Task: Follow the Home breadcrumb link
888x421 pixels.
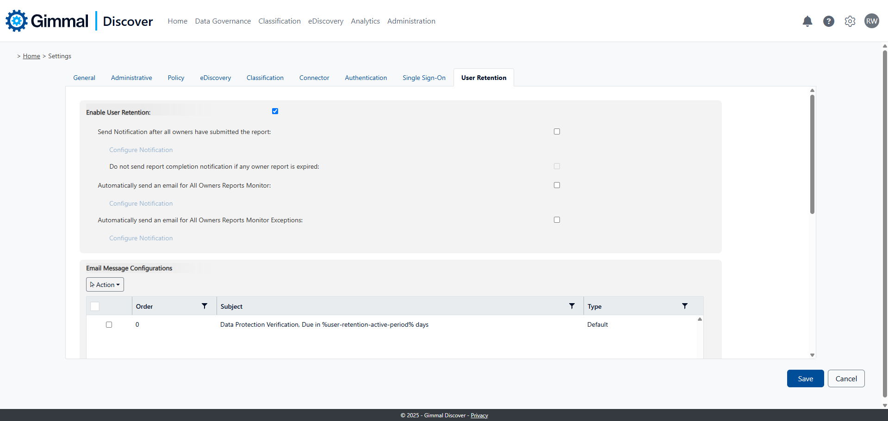Action: pyautogui.click(x=31, y=56)
